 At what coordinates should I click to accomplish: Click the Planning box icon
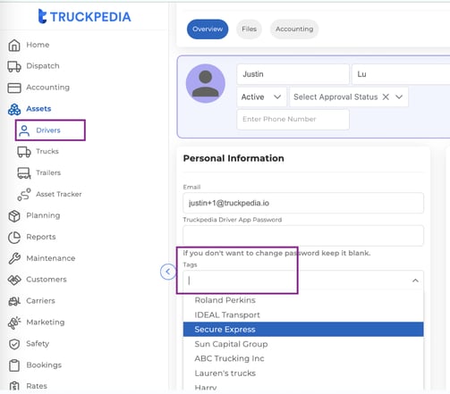pyautogui.click(x=14, y=216)
